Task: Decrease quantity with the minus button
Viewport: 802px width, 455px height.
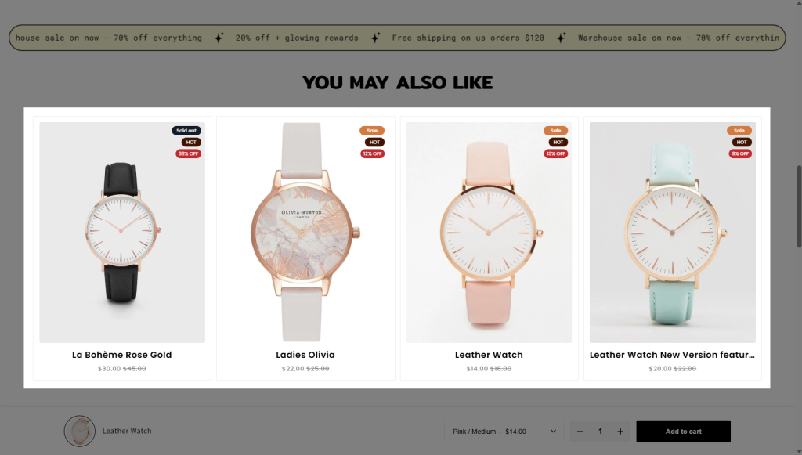Action: tap(580, 432)
